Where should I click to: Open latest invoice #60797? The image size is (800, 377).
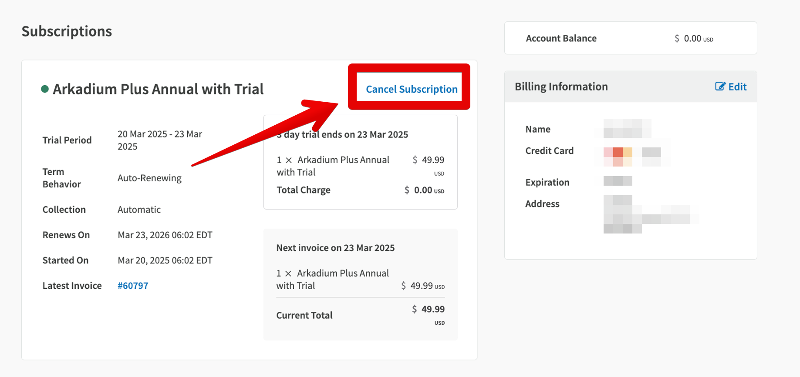pos(133,286)
